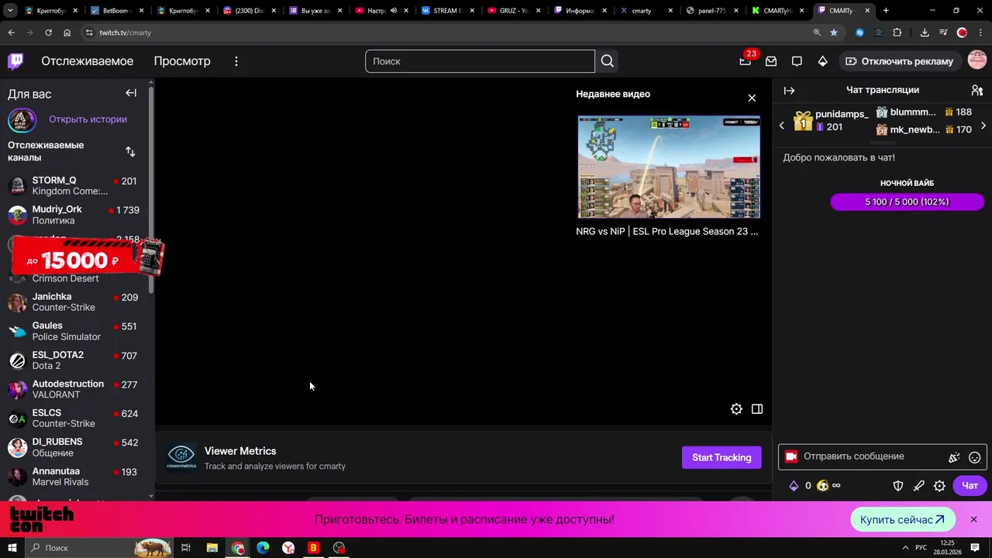Open the user avatar menu

pyautogui.click(x=977, y=60)
